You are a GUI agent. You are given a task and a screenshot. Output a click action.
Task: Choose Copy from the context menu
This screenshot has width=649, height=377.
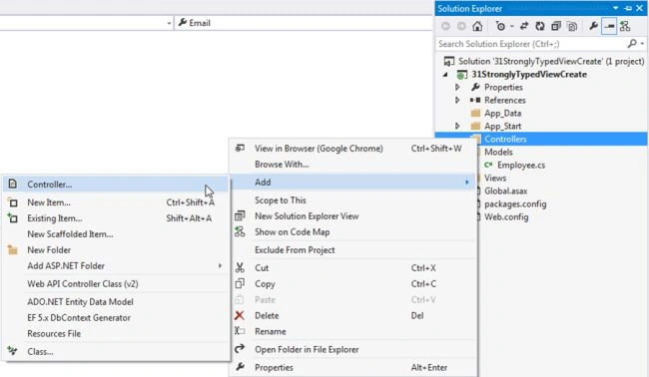tap(352, 284)
